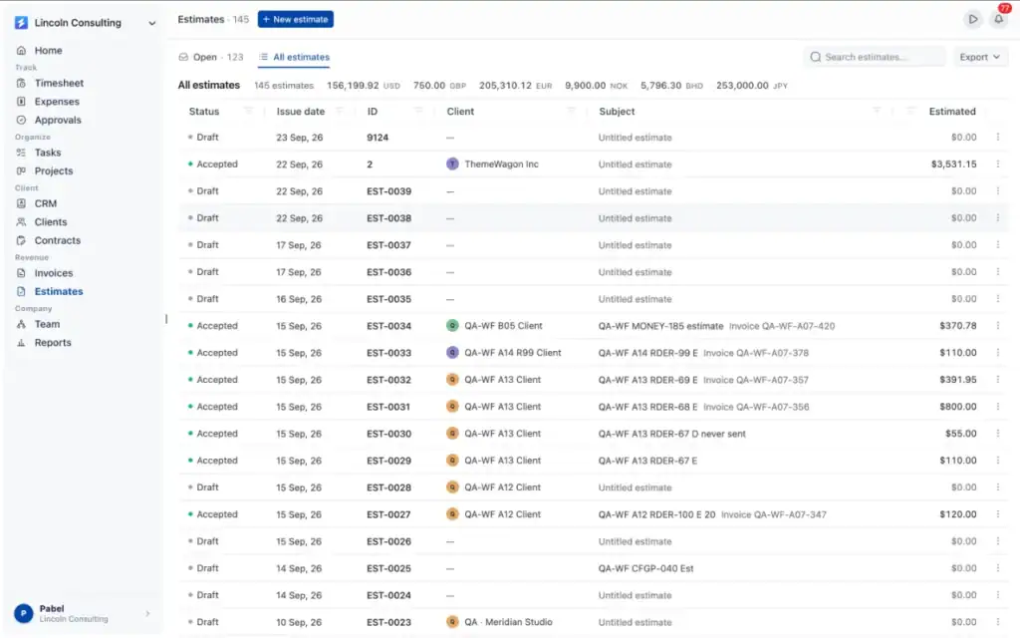Open estimate EST-0030

[389, 434]
